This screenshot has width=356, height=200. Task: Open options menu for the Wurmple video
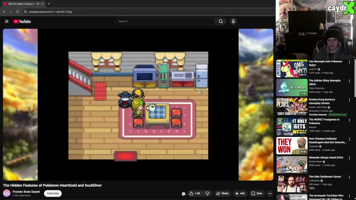pos(349,62)
